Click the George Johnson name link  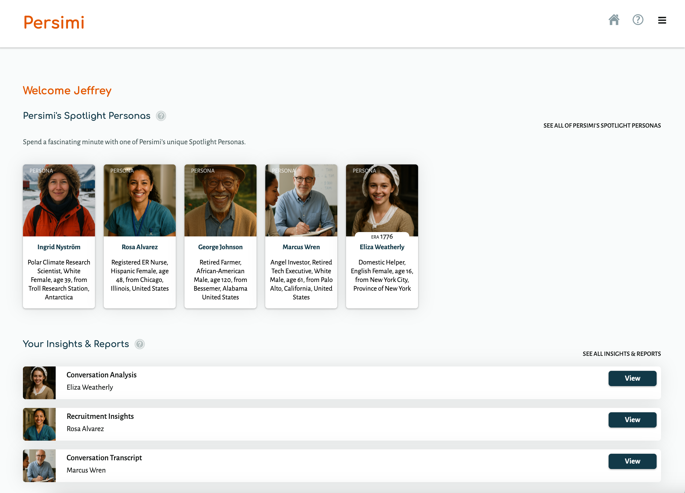point(220,247)
